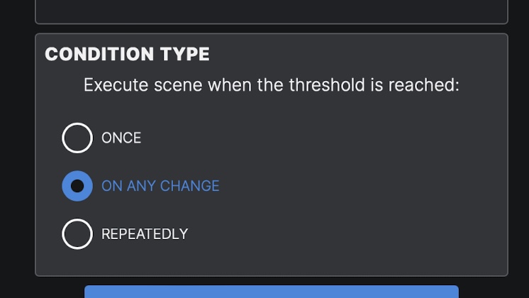Enable the REPEATEDLY radio option
The image size is (529, 298).
pyautogui.click(x=77, y=234)
